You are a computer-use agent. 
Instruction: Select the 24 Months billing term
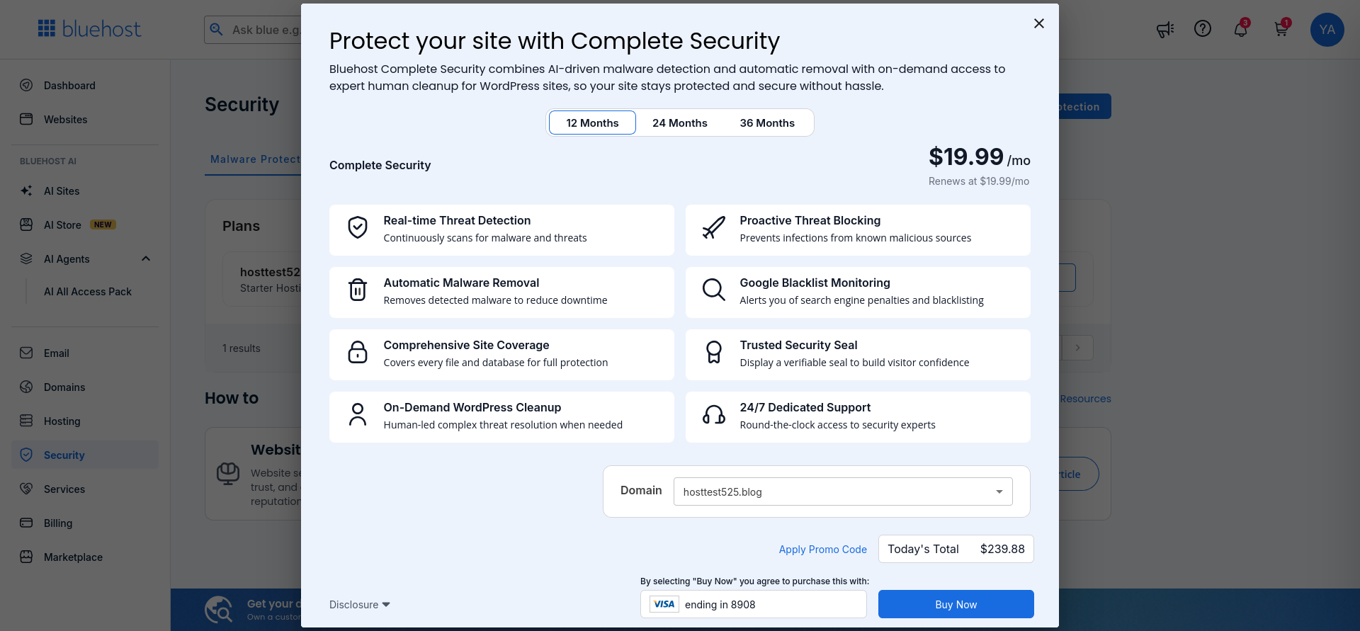[679, 123]
